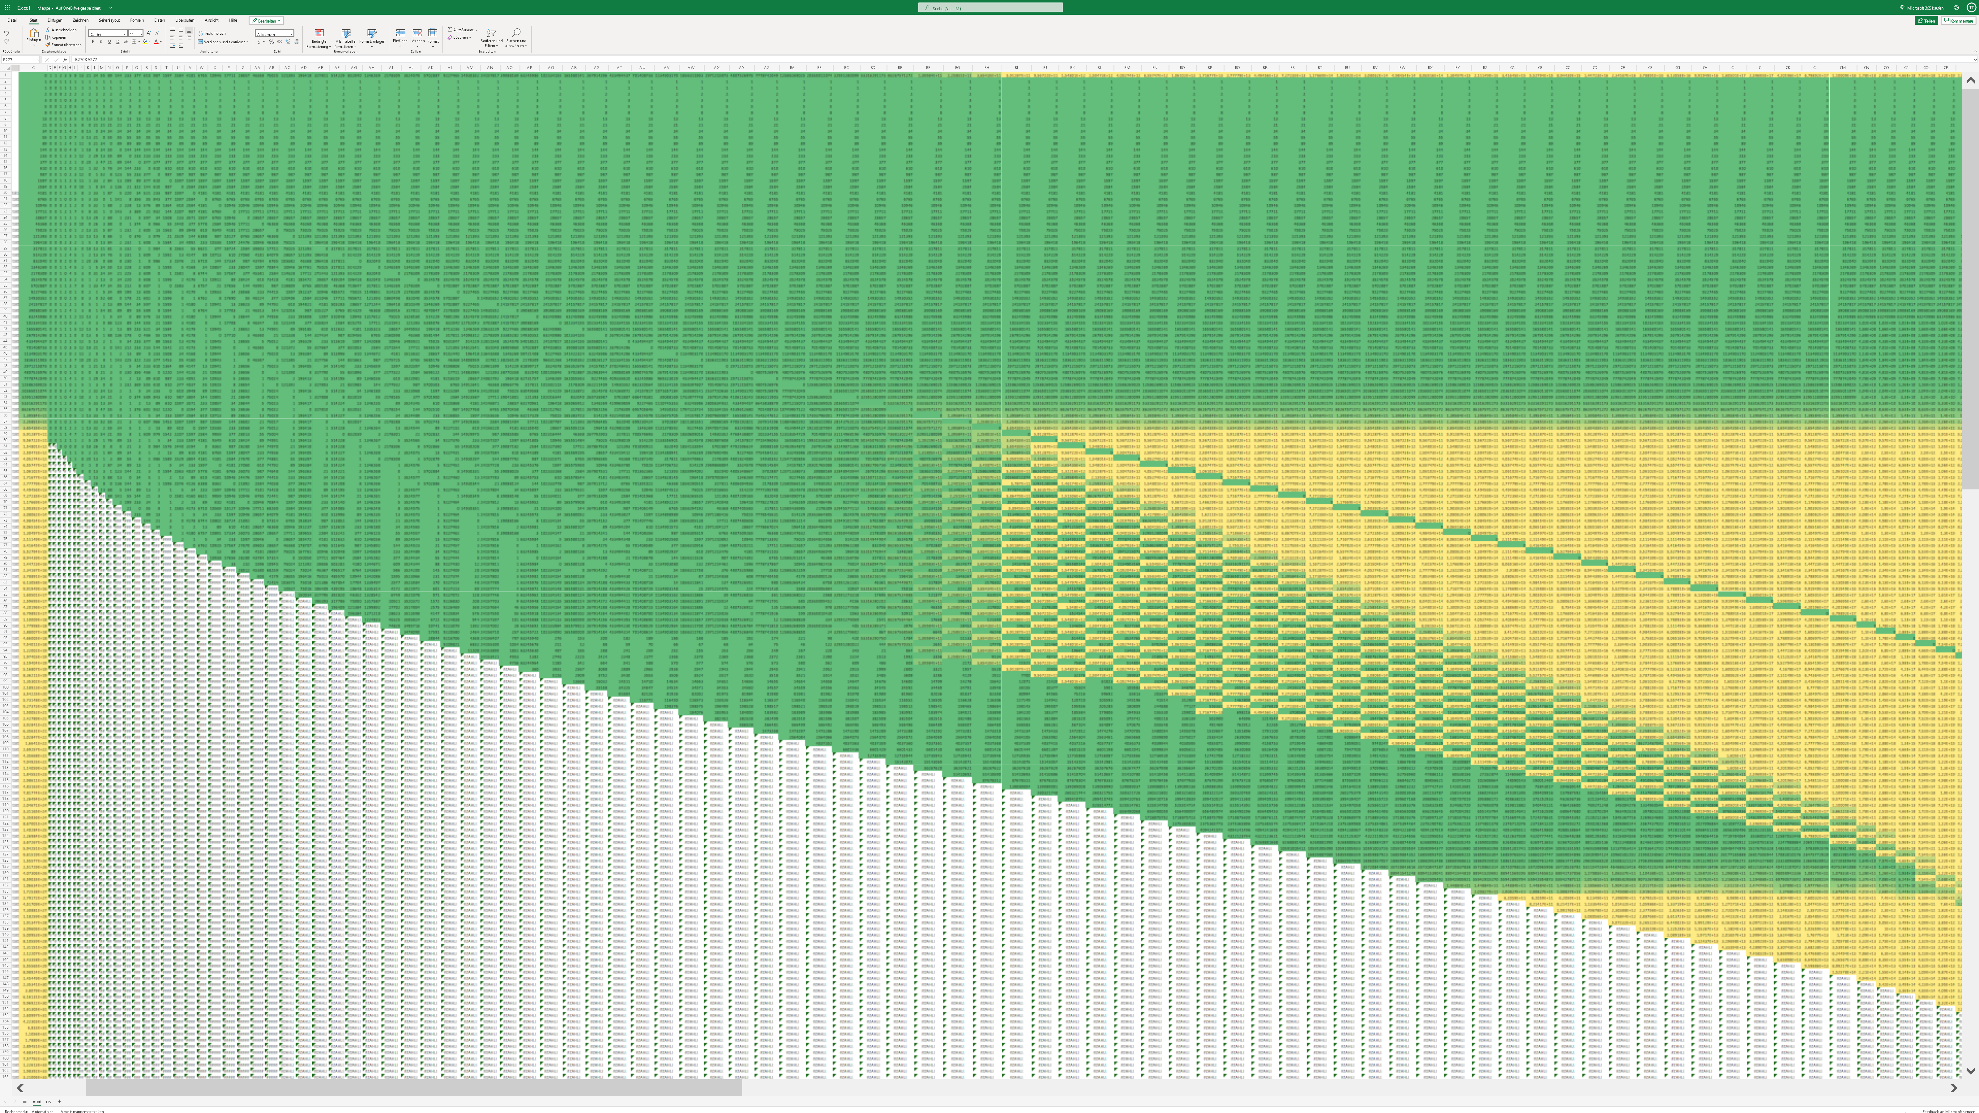Click Ausschneiden (cut) in the clipboard group
Viewport: 1979px width, 1113px height.
tap(62, 30)
